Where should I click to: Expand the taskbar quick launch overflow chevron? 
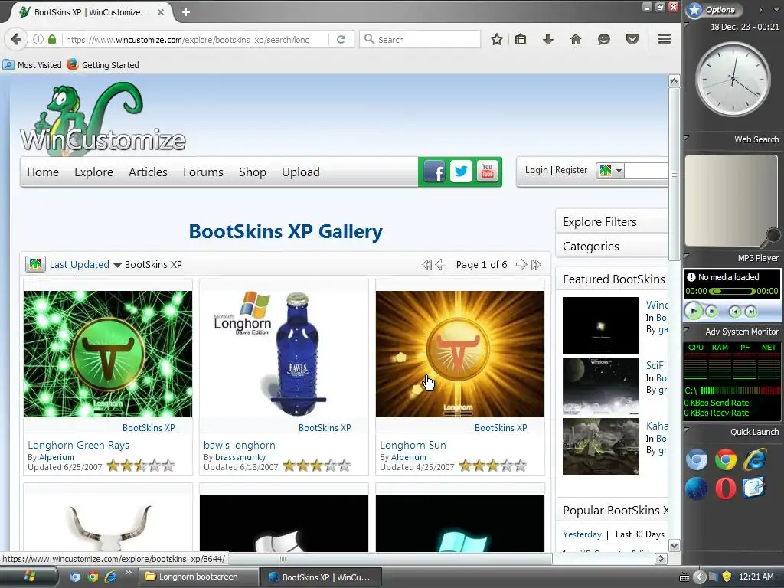tap(129, 573)
